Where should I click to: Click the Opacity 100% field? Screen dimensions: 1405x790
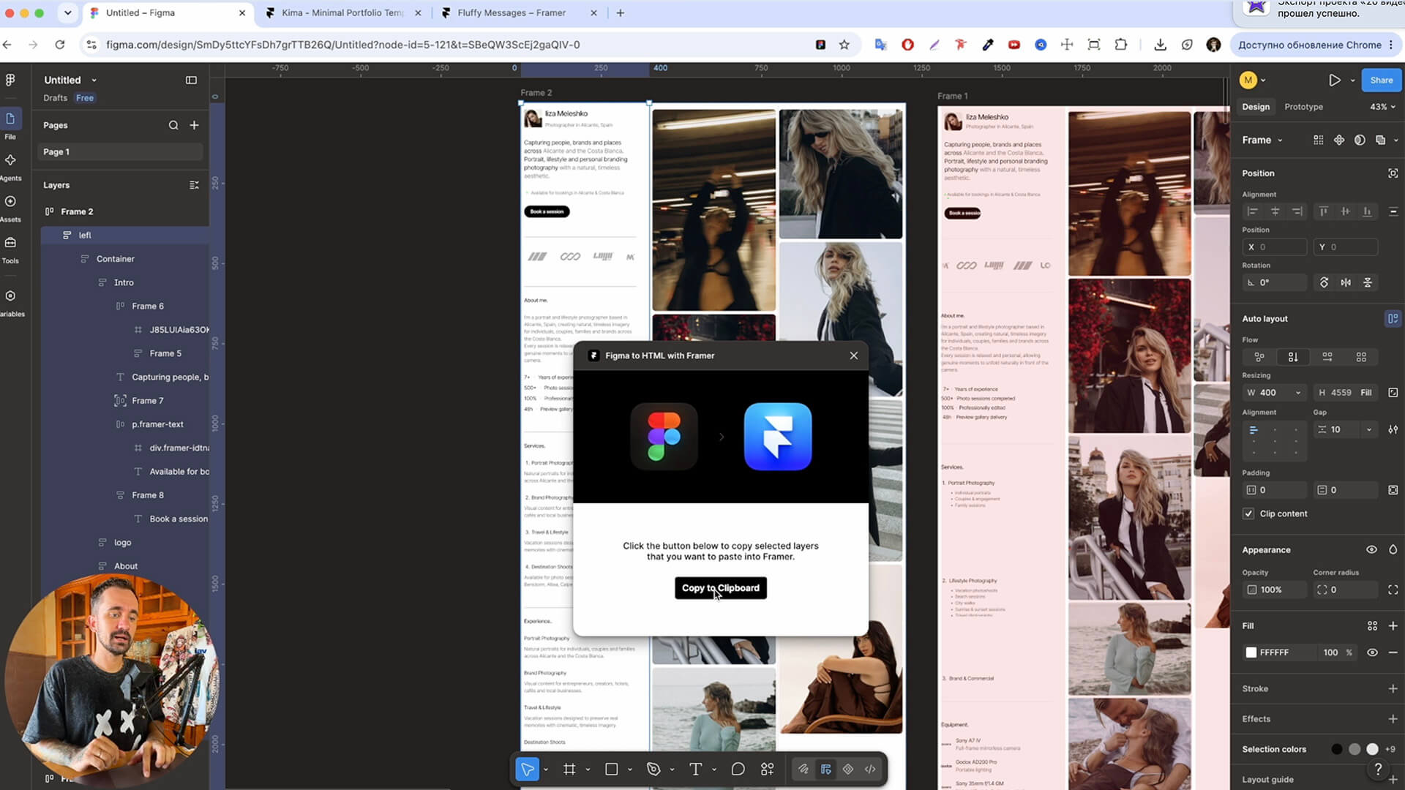point(1274,590)
